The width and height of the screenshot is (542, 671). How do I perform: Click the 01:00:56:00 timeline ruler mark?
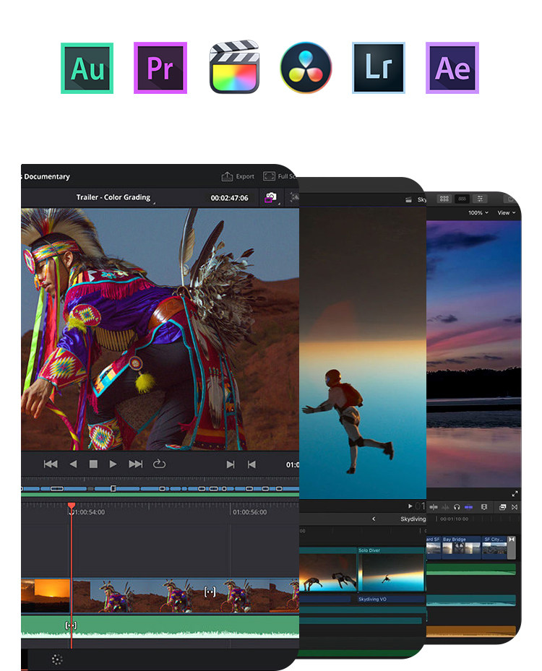tap(249, 512)
